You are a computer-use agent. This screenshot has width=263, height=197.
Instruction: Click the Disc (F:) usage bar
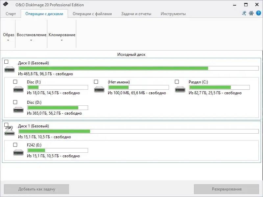coord(58,87)
